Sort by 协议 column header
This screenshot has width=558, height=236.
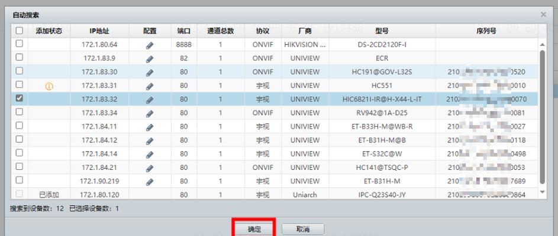pos(263,31)
